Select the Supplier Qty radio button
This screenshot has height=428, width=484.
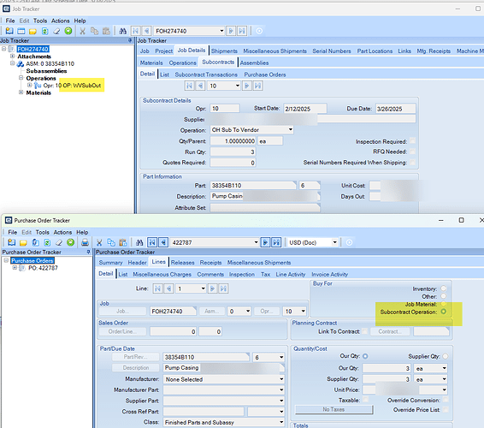tap(446, 356)
